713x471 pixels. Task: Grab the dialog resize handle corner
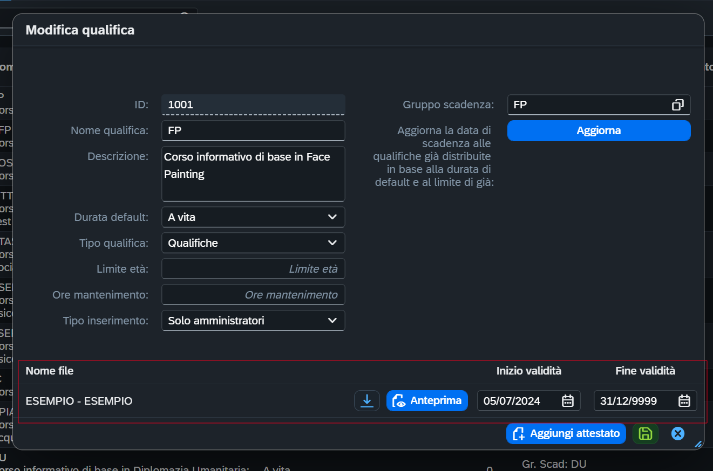tap(698, 444)
